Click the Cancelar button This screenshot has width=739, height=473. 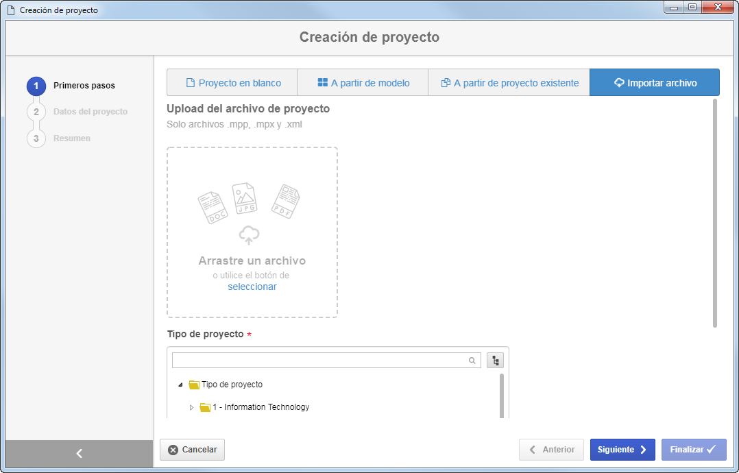point(192,450)
